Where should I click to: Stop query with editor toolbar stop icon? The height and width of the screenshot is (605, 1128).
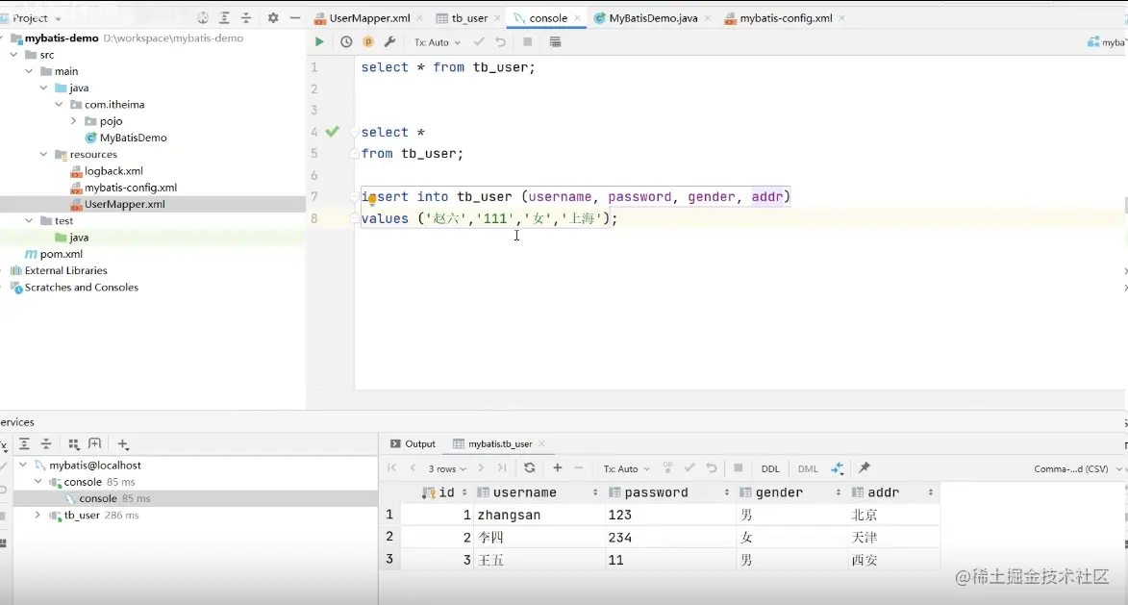pos(527,41)
